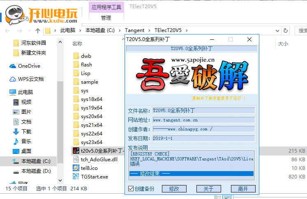Image resolution: width=307 pixels, height=199 pixels.
Task: Open OneDrive in the navigation pane
Action: (29, 66)
